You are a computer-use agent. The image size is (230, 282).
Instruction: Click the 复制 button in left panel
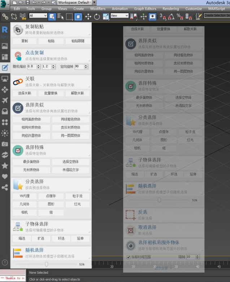[x=25, y=41]
